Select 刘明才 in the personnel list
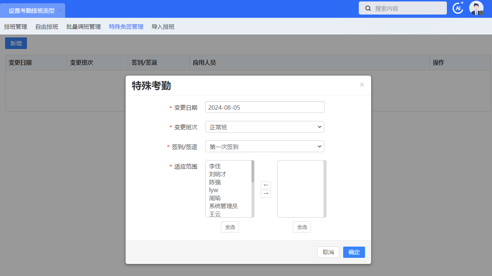492x276 pixels. pos(218,174)
